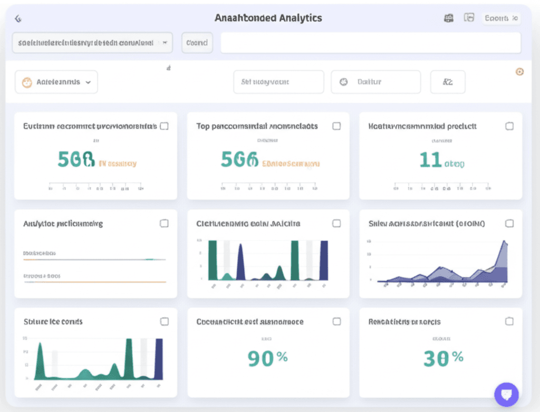Click the chevron arrow in clock dropdown

coord(88,82)
